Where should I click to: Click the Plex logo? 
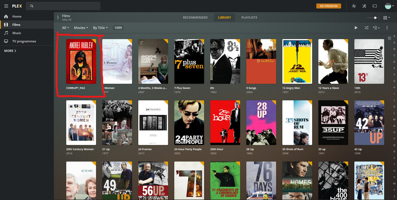click(17, 6)
